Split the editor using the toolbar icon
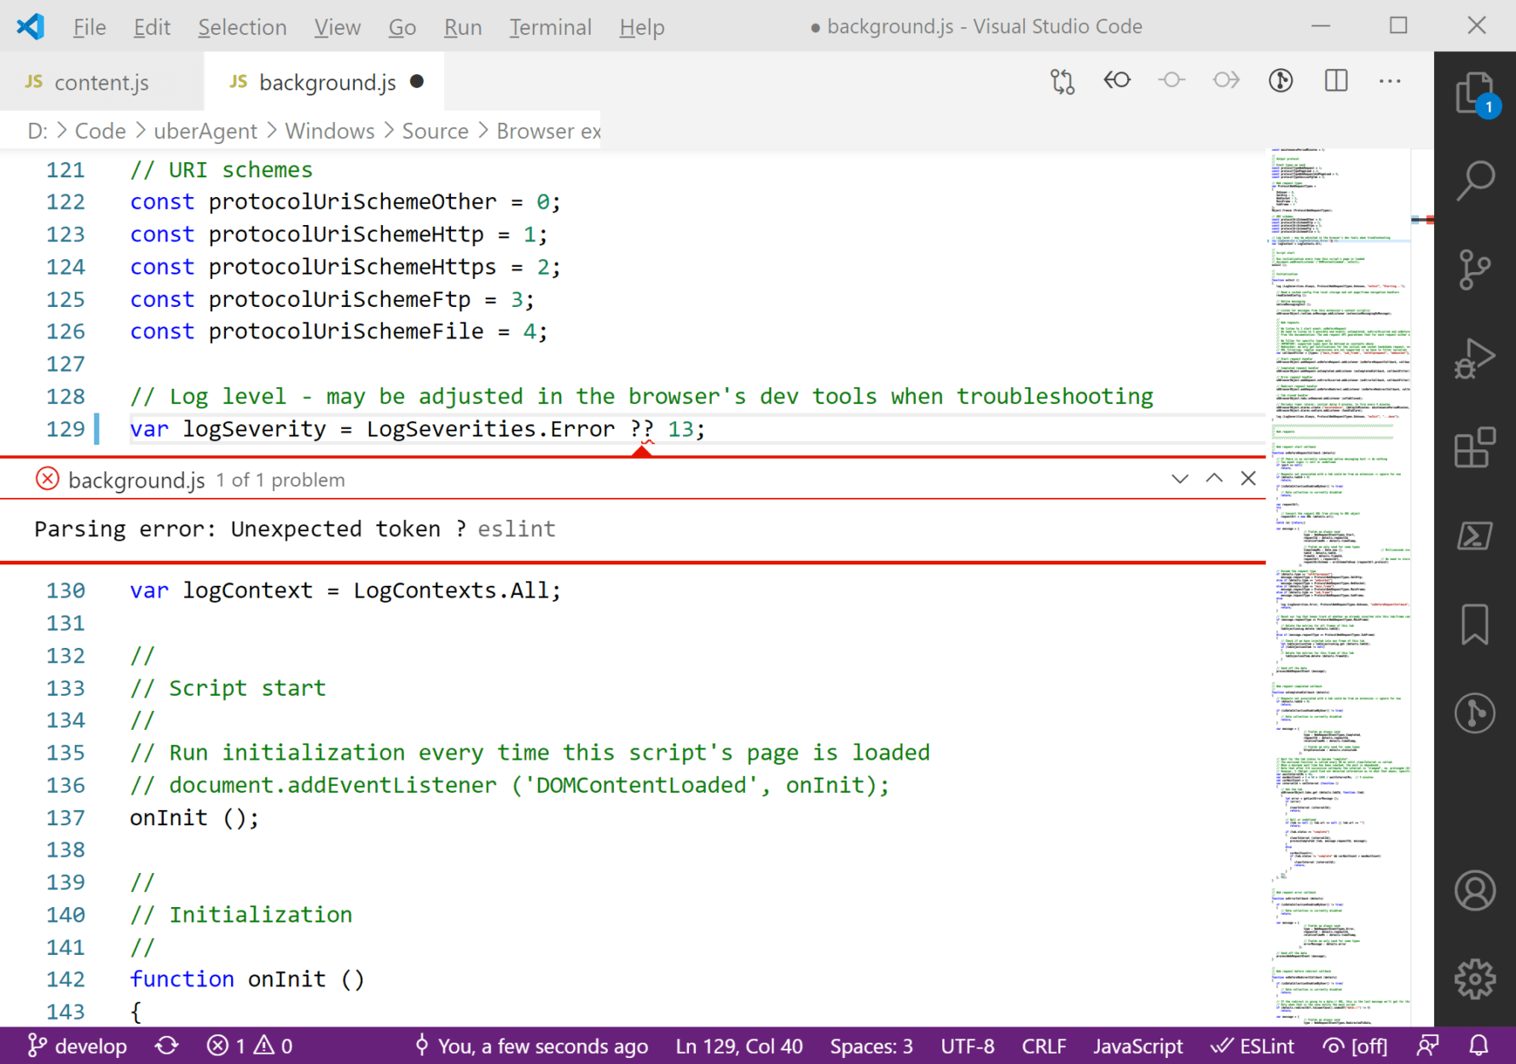1516x1064 pixels. [1335, 80]
